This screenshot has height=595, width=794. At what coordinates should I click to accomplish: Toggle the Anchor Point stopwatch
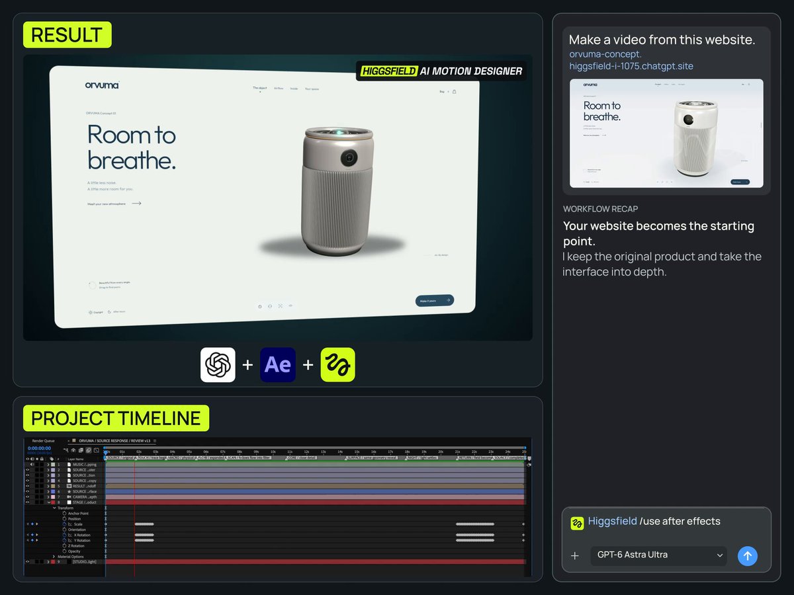[x=64, y=513]
